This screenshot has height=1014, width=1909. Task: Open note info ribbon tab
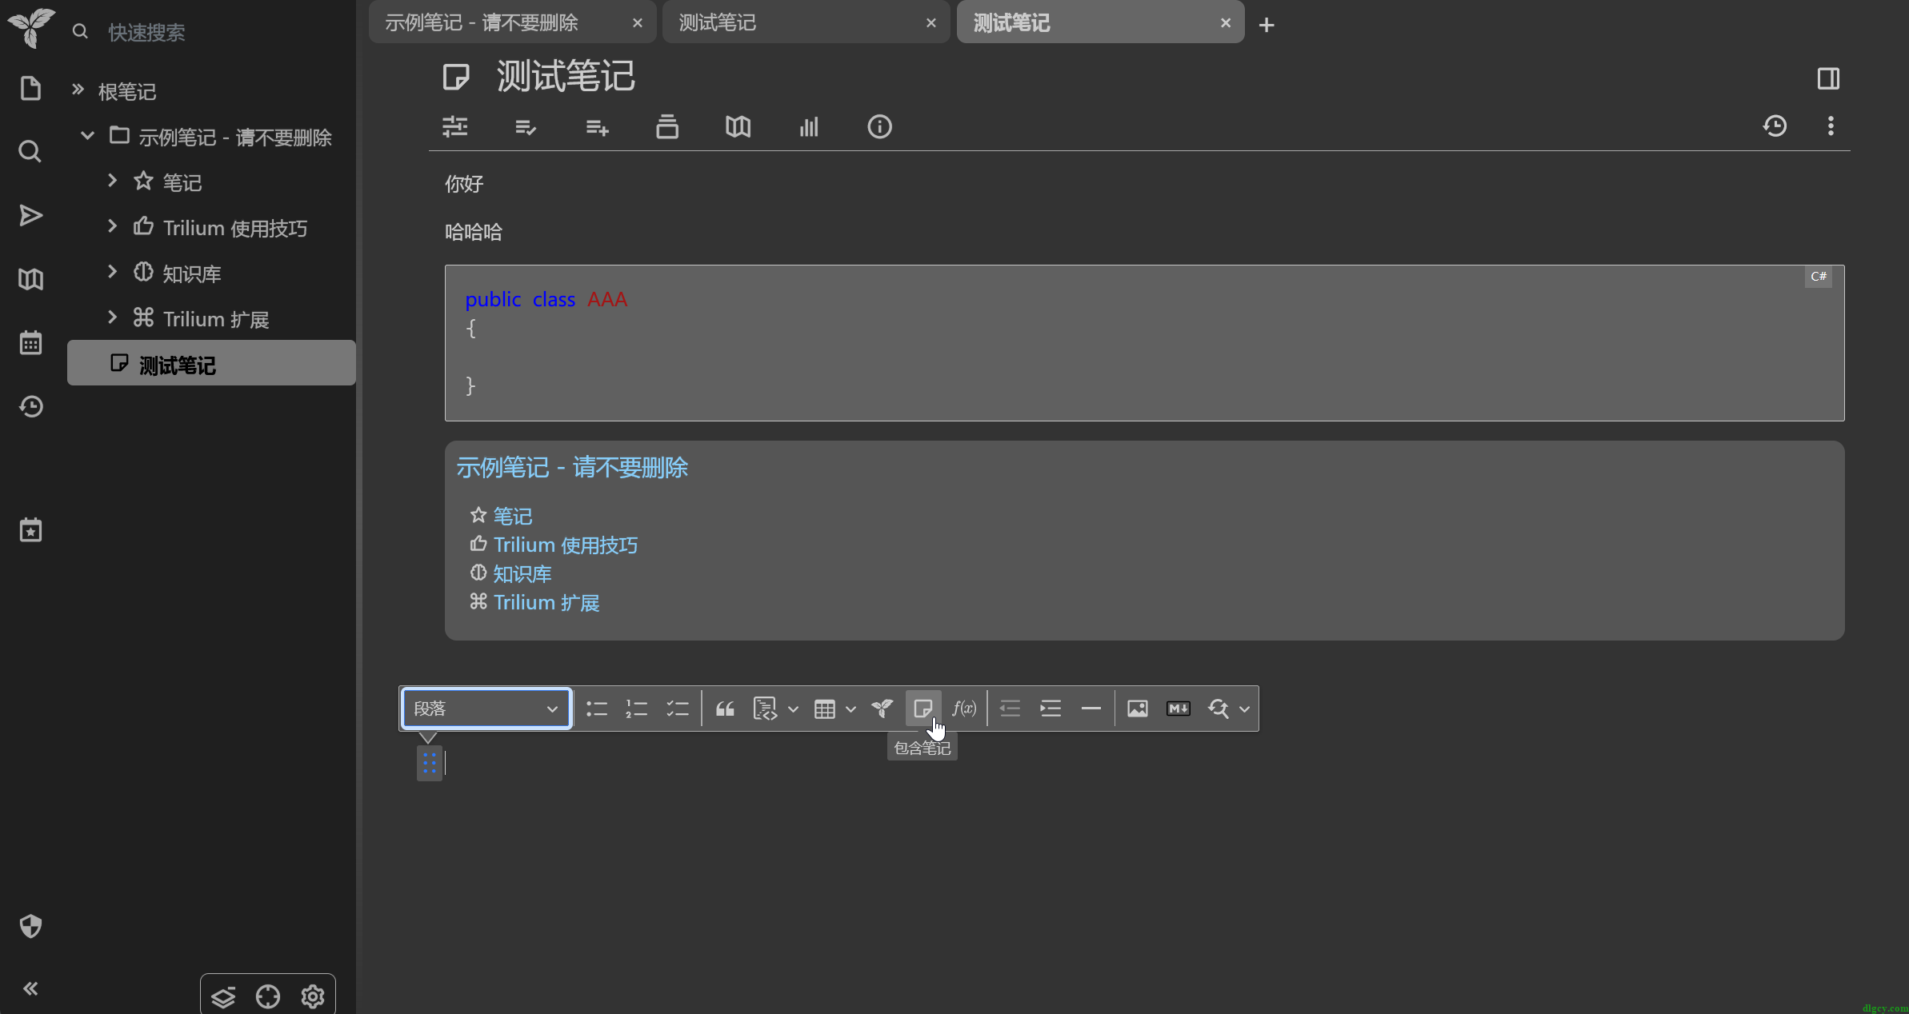pyautogui.click(x=879, y=126)
